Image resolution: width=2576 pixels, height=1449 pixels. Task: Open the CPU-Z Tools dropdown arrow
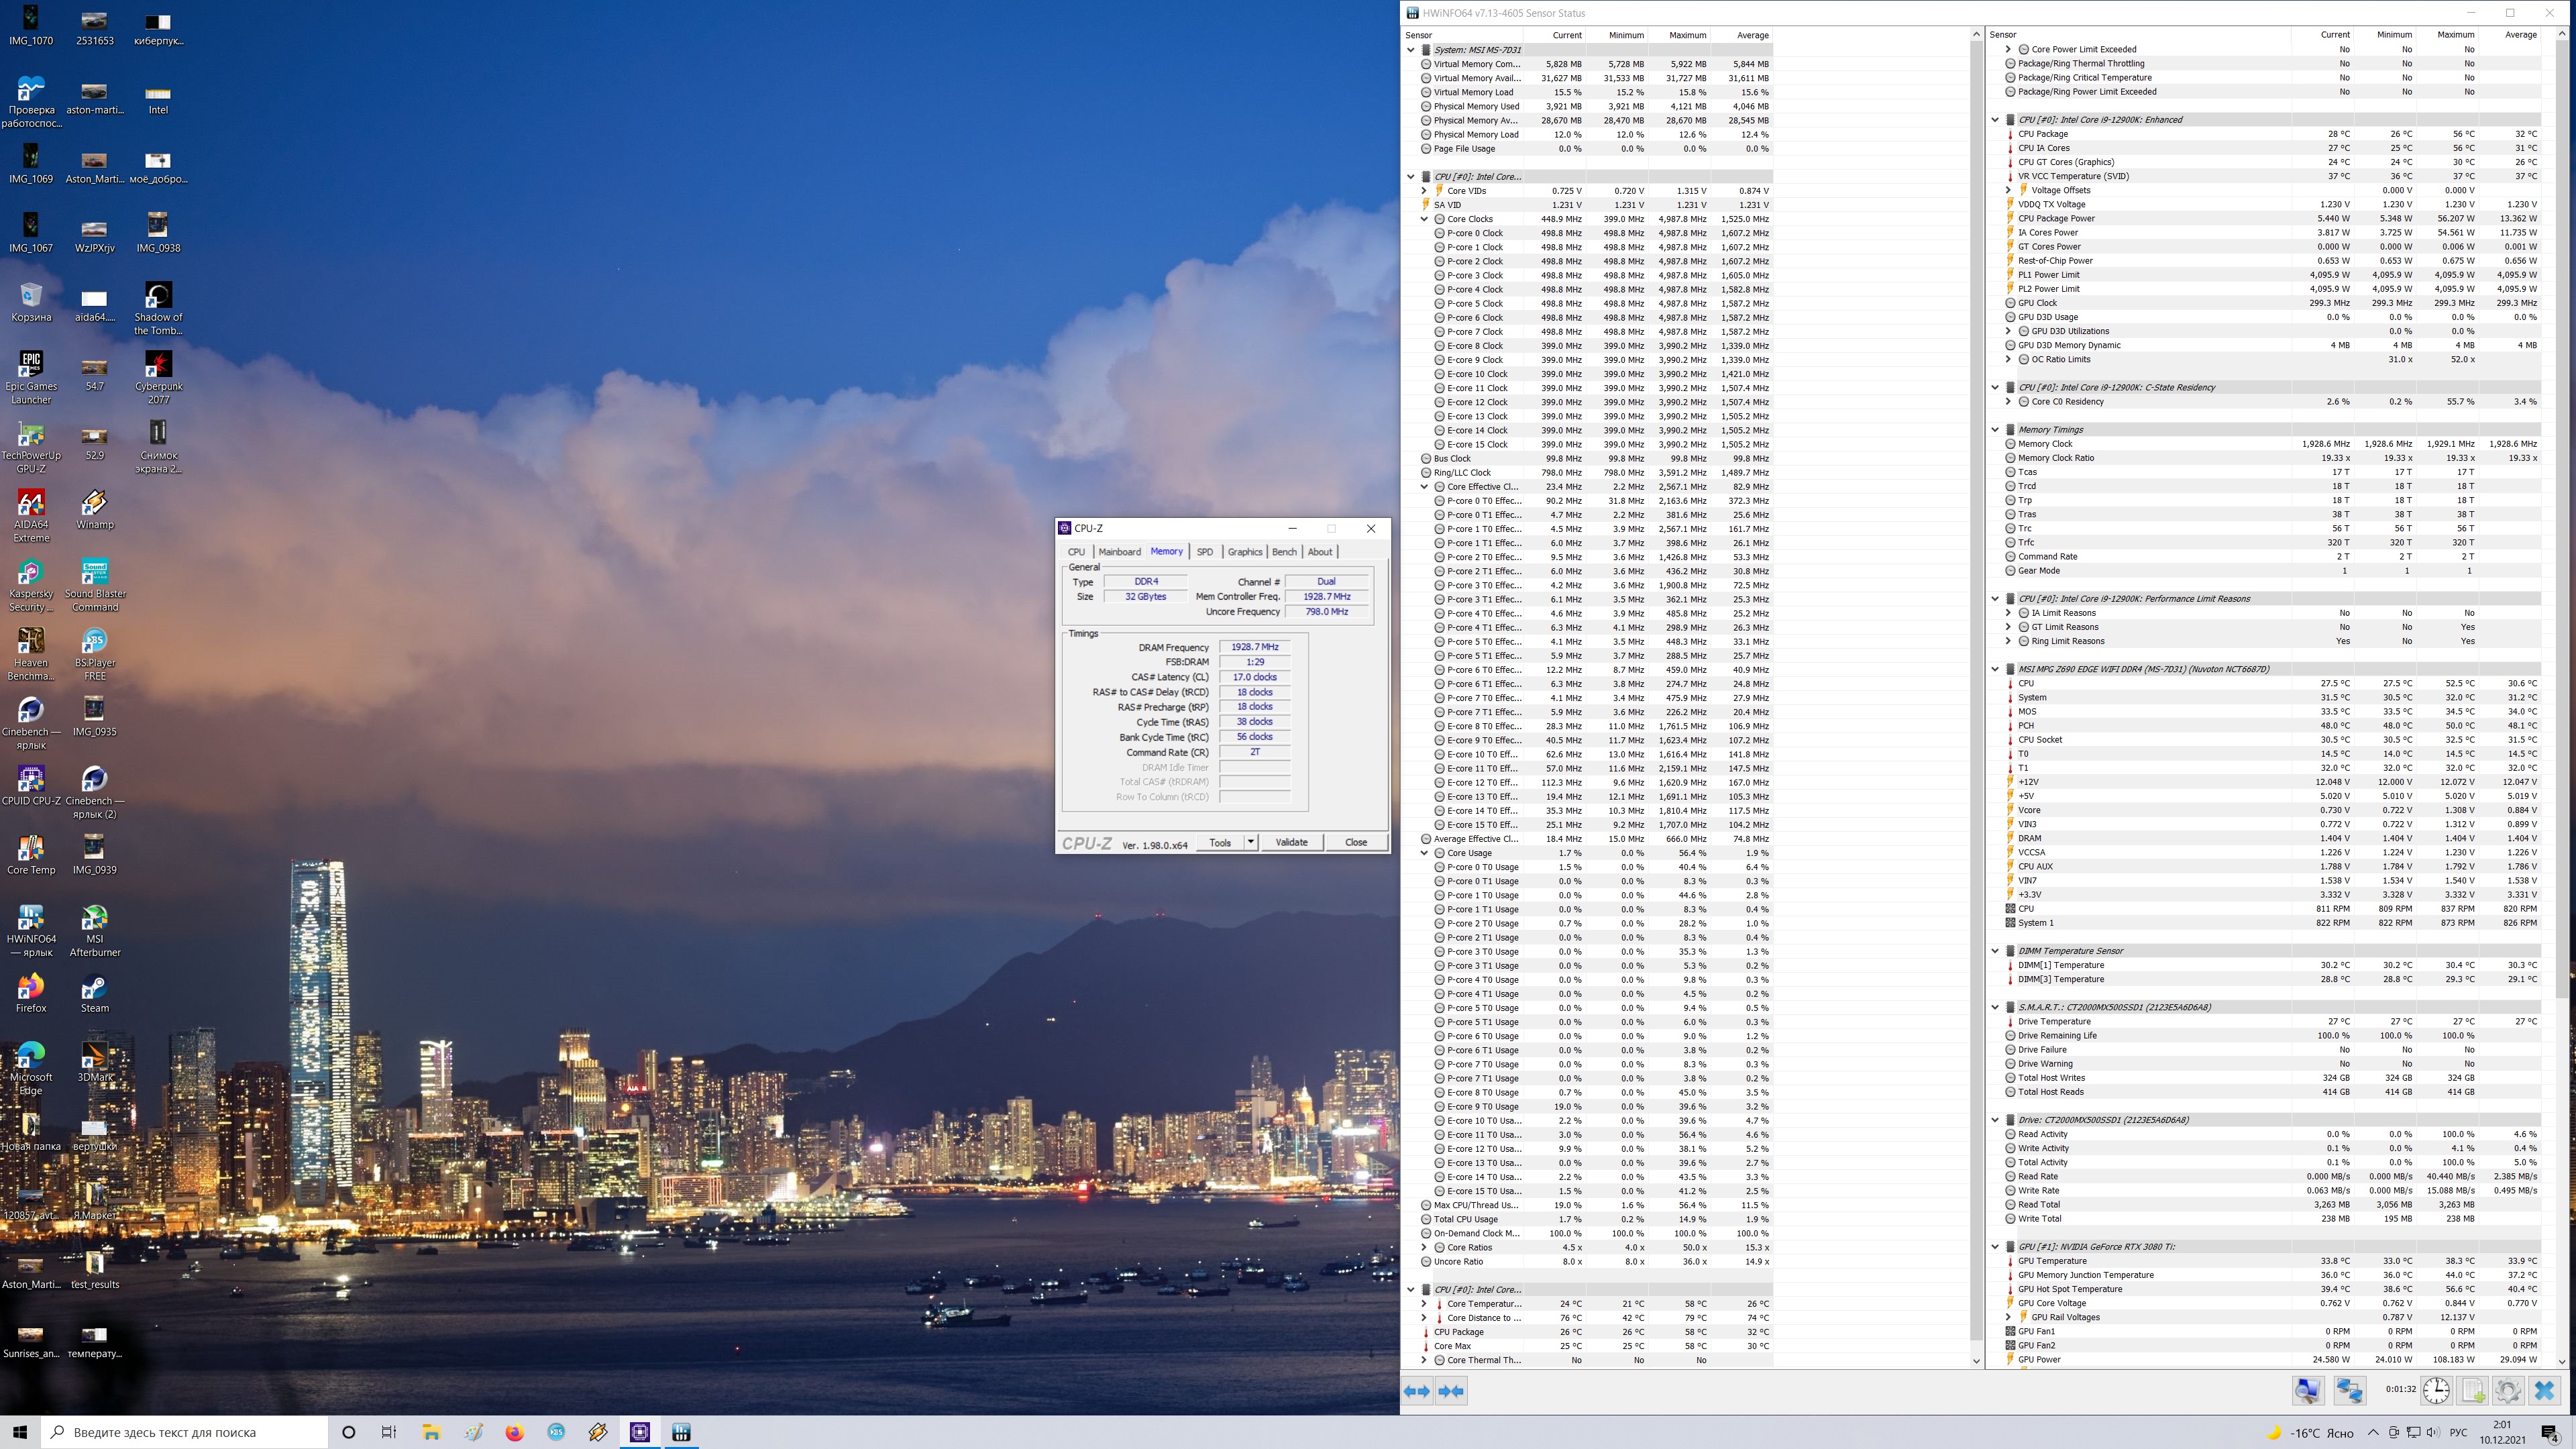tap(1250, 842)
